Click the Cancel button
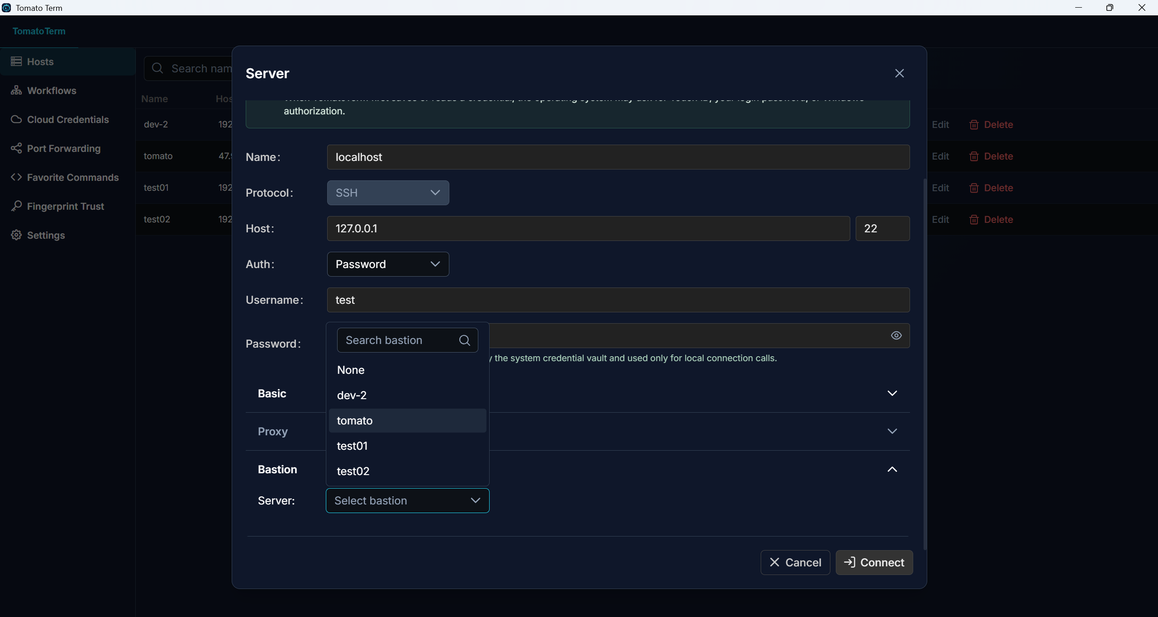This screenshot has height=617, width=1158. pyautogui.click(x=795, y=562)
